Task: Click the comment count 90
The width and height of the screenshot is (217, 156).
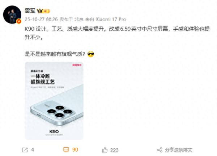Action: (x=75, y=149)
